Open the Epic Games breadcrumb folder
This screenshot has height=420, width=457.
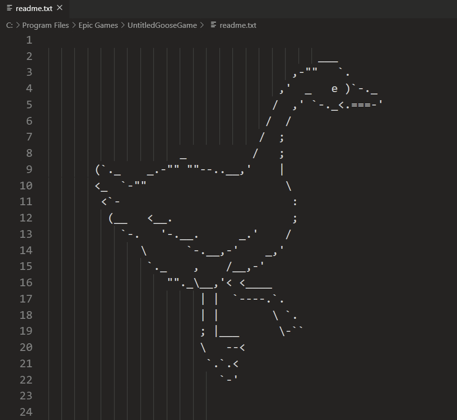pyautogui.click(x=98, y=25)
